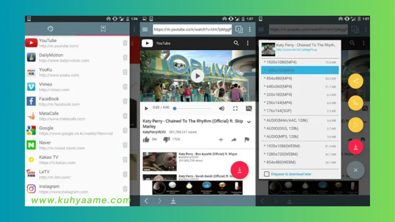The image size is (395, 222).
Task: Delete the LeTV bookmark
Action: tap(125, 174)
